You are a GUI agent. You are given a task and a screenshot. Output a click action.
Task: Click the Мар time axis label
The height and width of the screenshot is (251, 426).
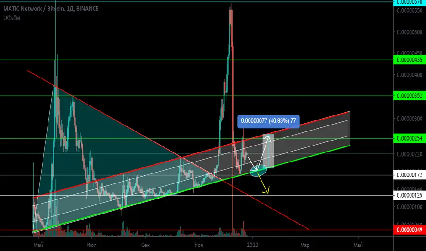pyautogui.click(x=305, y=245)
